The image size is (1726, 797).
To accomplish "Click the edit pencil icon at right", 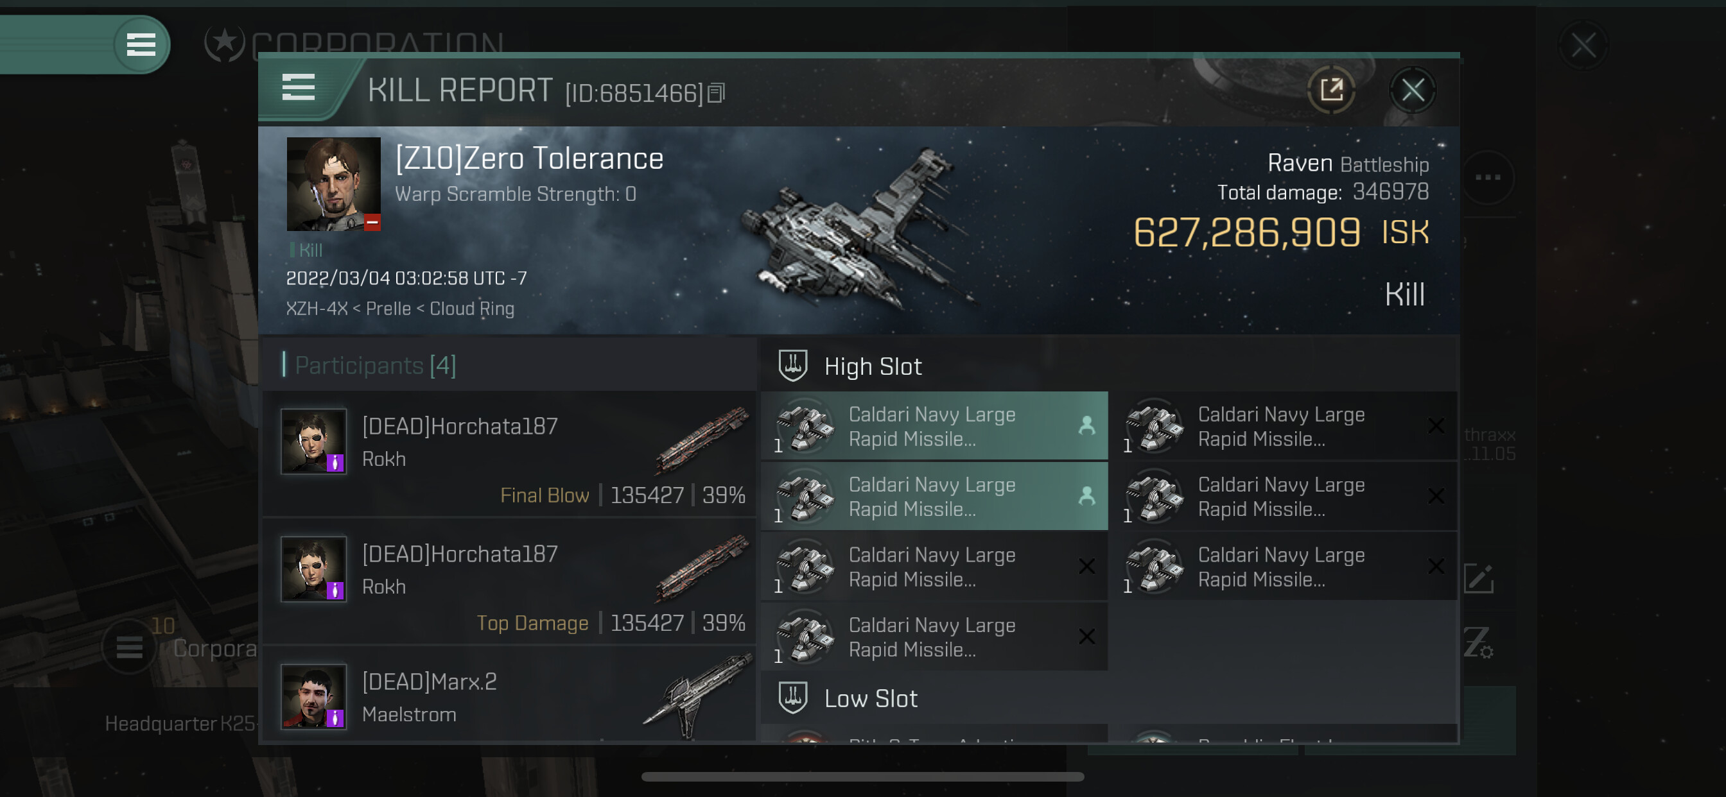I will (x=1479, y=578).
